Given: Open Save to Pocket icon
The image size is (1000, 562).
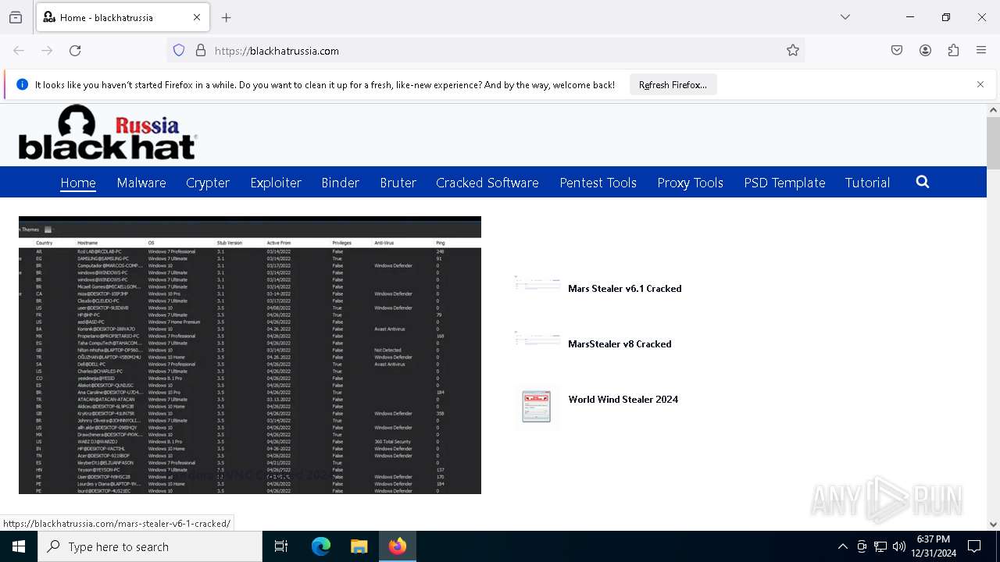Looking at the screenshot, I should pyautogui.click(x=897, y=51).
